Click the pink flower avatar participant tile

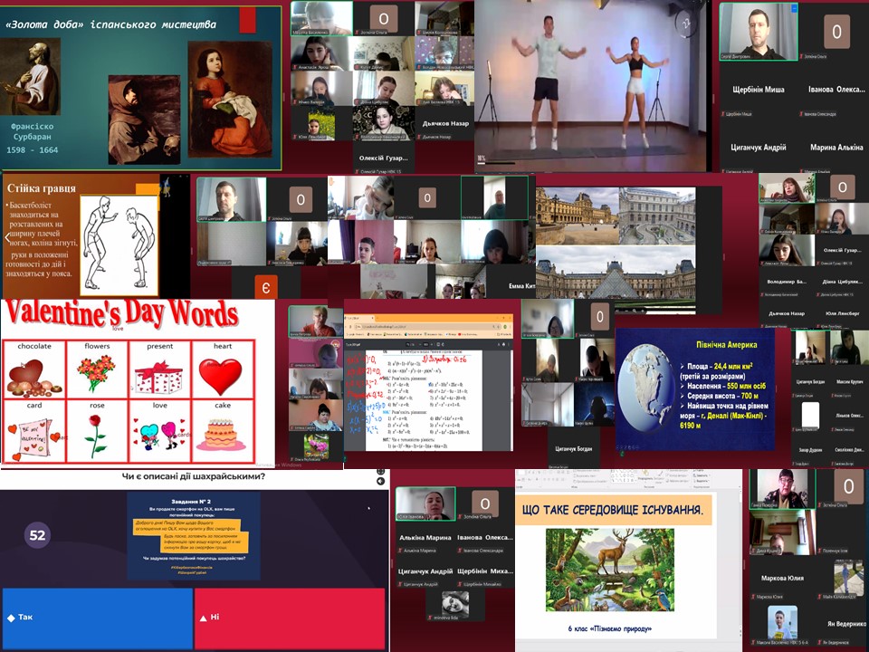316,446
